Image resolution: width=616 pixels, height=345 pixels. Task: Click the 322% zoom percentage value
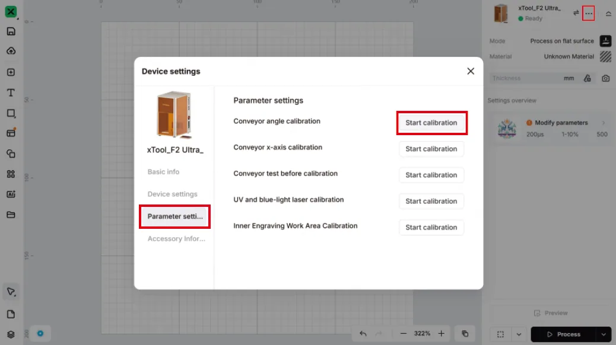click(x=422, y=334)
